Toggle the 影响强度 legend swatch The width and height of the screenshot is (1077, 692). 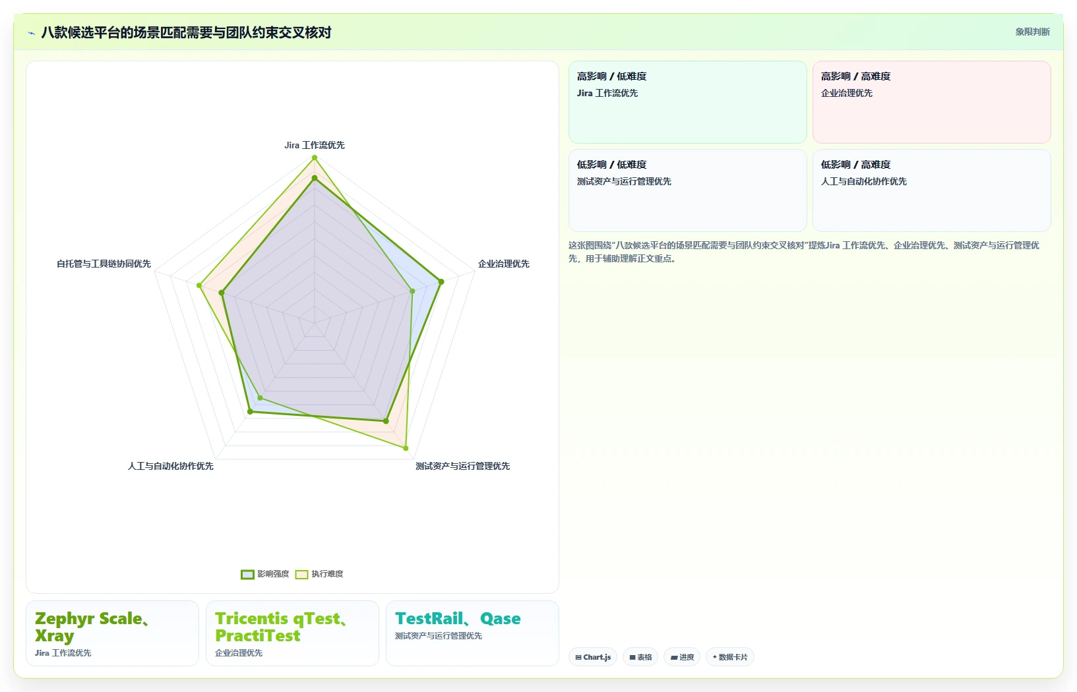click(x=247, y=574)
